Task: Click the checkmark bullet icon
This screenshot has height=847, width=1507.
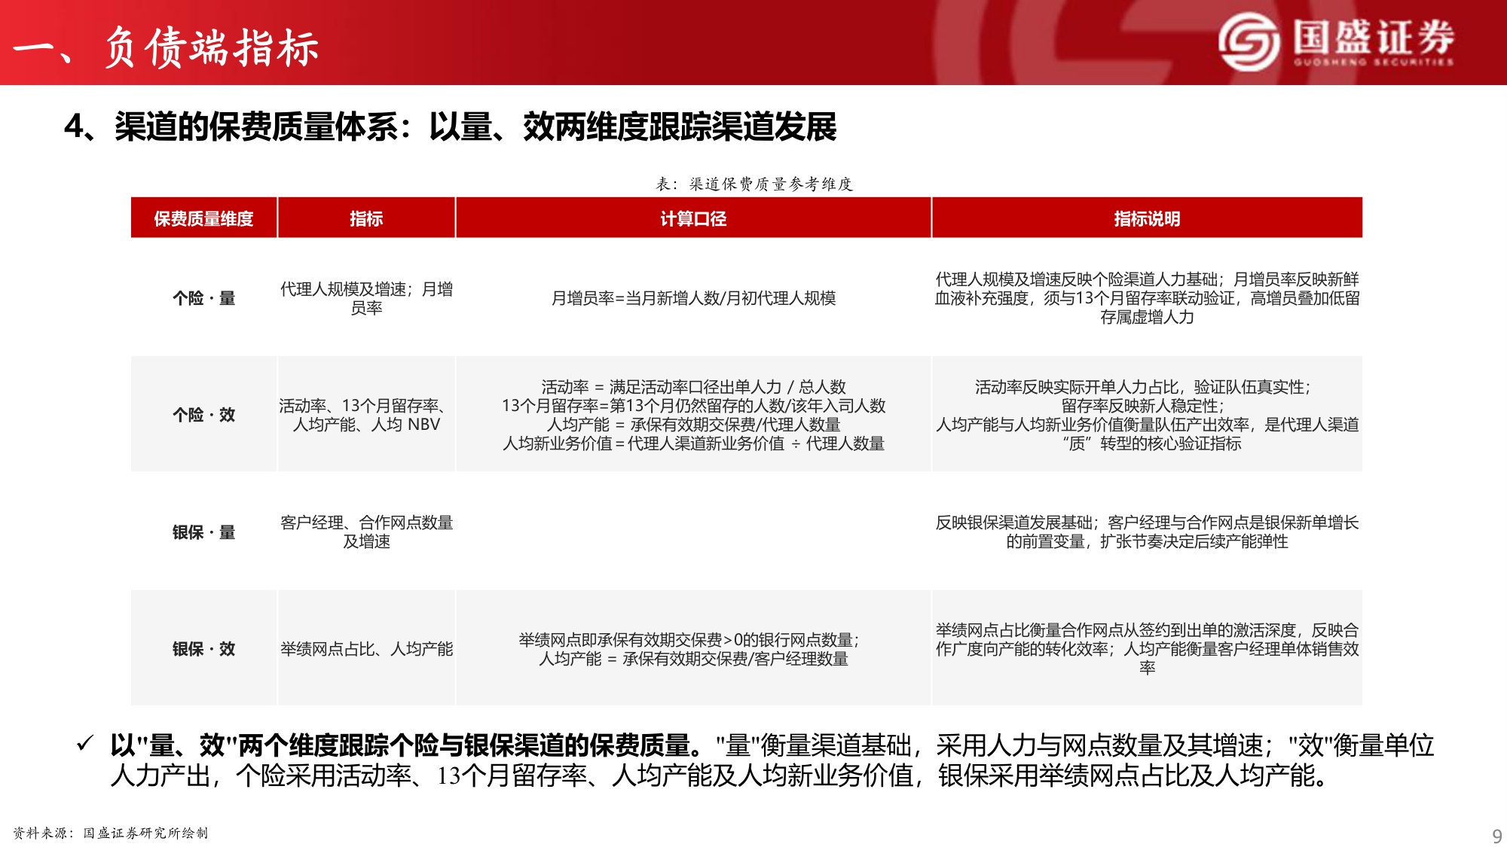Action: [x=84, y=744]
